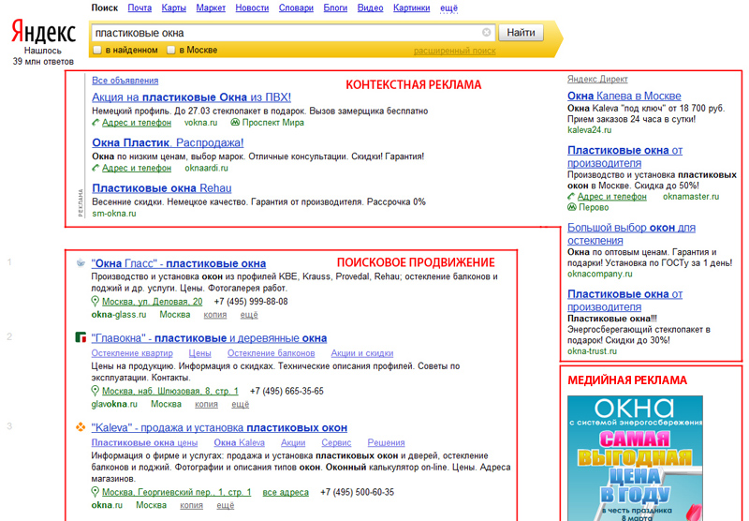Click the oknacompany.ru ad URL
This screenshot has height=521, width=749.
click(x=599, y=274)
